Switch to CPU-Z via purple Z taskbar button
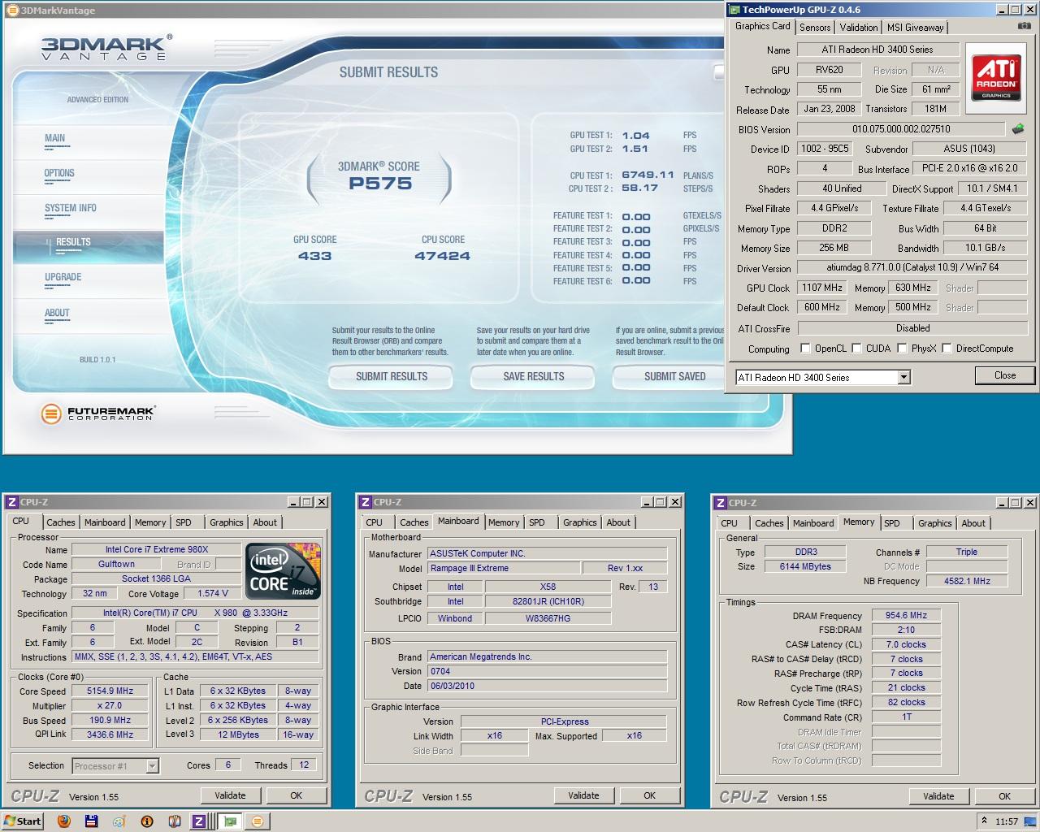The width and height of the screenshot is (1040, 832). [199, 821]
